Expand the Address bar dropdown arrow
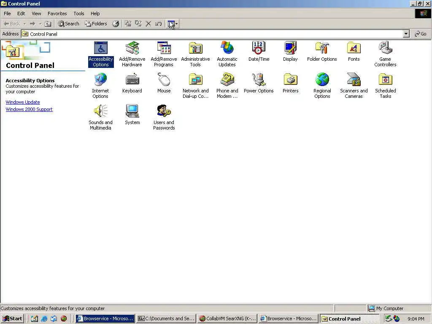This screenshot has width=432, height=324. pos(406,34)
